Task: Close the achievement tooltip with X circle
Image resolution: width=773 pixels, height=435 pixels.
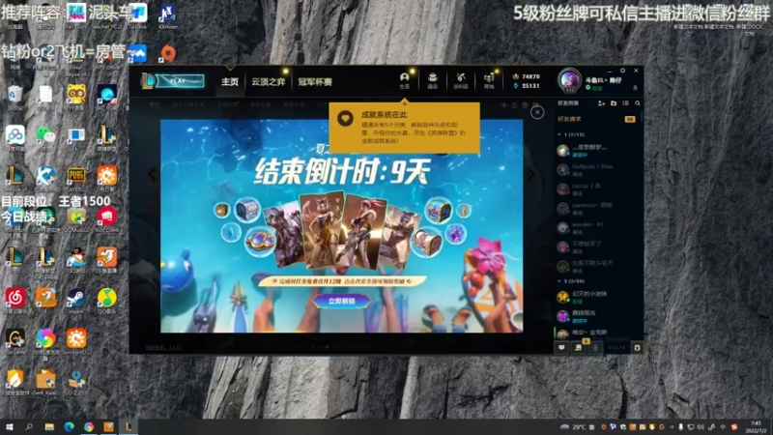Action: coord(537,112)
